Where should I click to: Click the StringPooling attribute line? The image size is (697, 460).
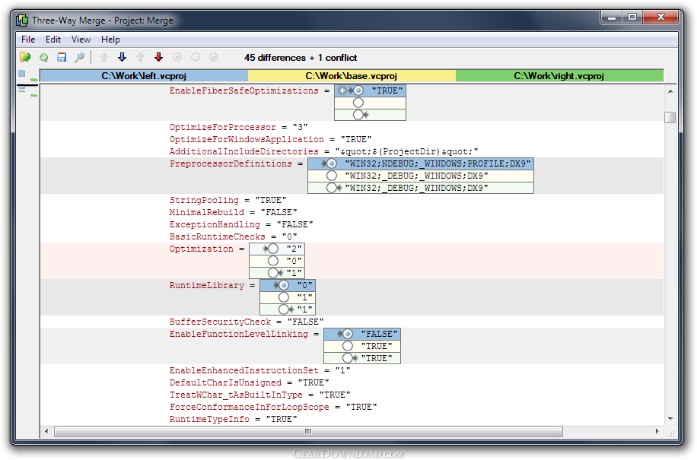pyautogui.click(x=228, y=200)
